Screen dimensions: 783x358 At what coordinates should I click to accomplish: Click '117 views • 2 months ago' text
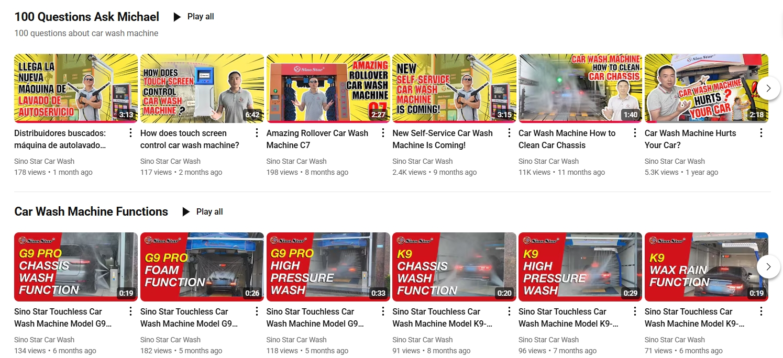tap(181, 172)
